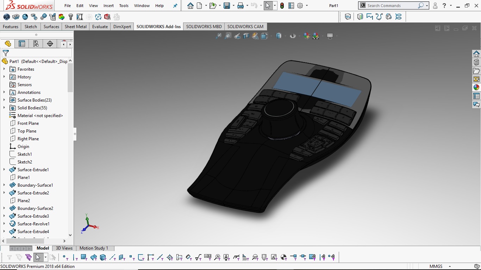This screenshot has height=270, width=481.
Task: Expand the Solid Bodies(55) folder
Action: [x=4, y=108]
